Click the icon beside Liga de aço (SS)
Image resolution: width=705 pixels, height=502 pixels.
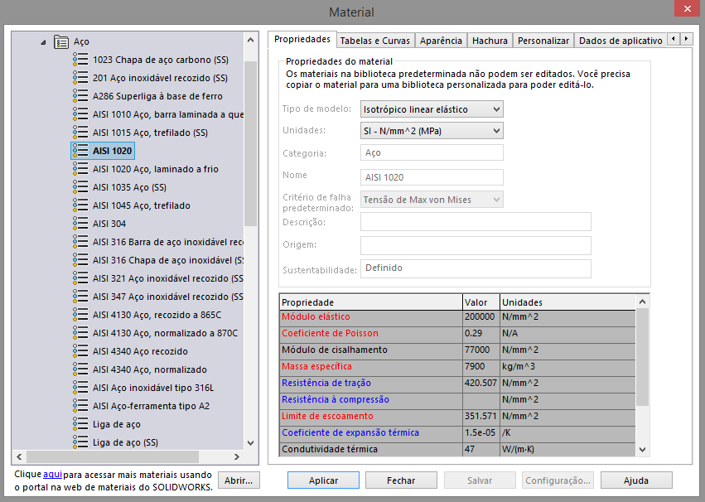coord(80,442)
